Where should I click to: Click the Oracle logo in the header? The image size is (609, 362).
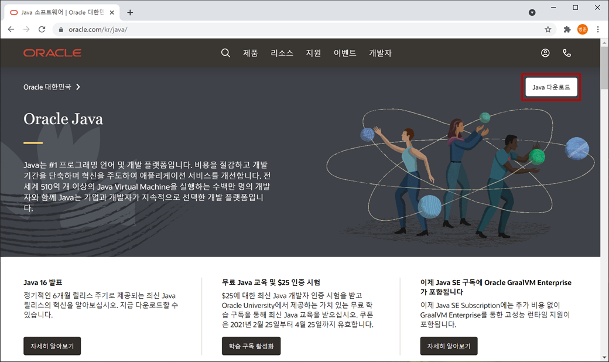click(x=53, y=53)
